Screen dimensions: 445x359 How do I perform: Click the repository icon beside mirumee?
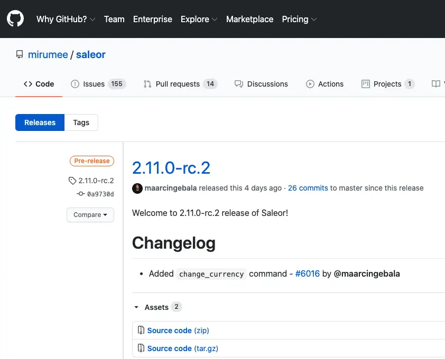[x=20, y=54]
